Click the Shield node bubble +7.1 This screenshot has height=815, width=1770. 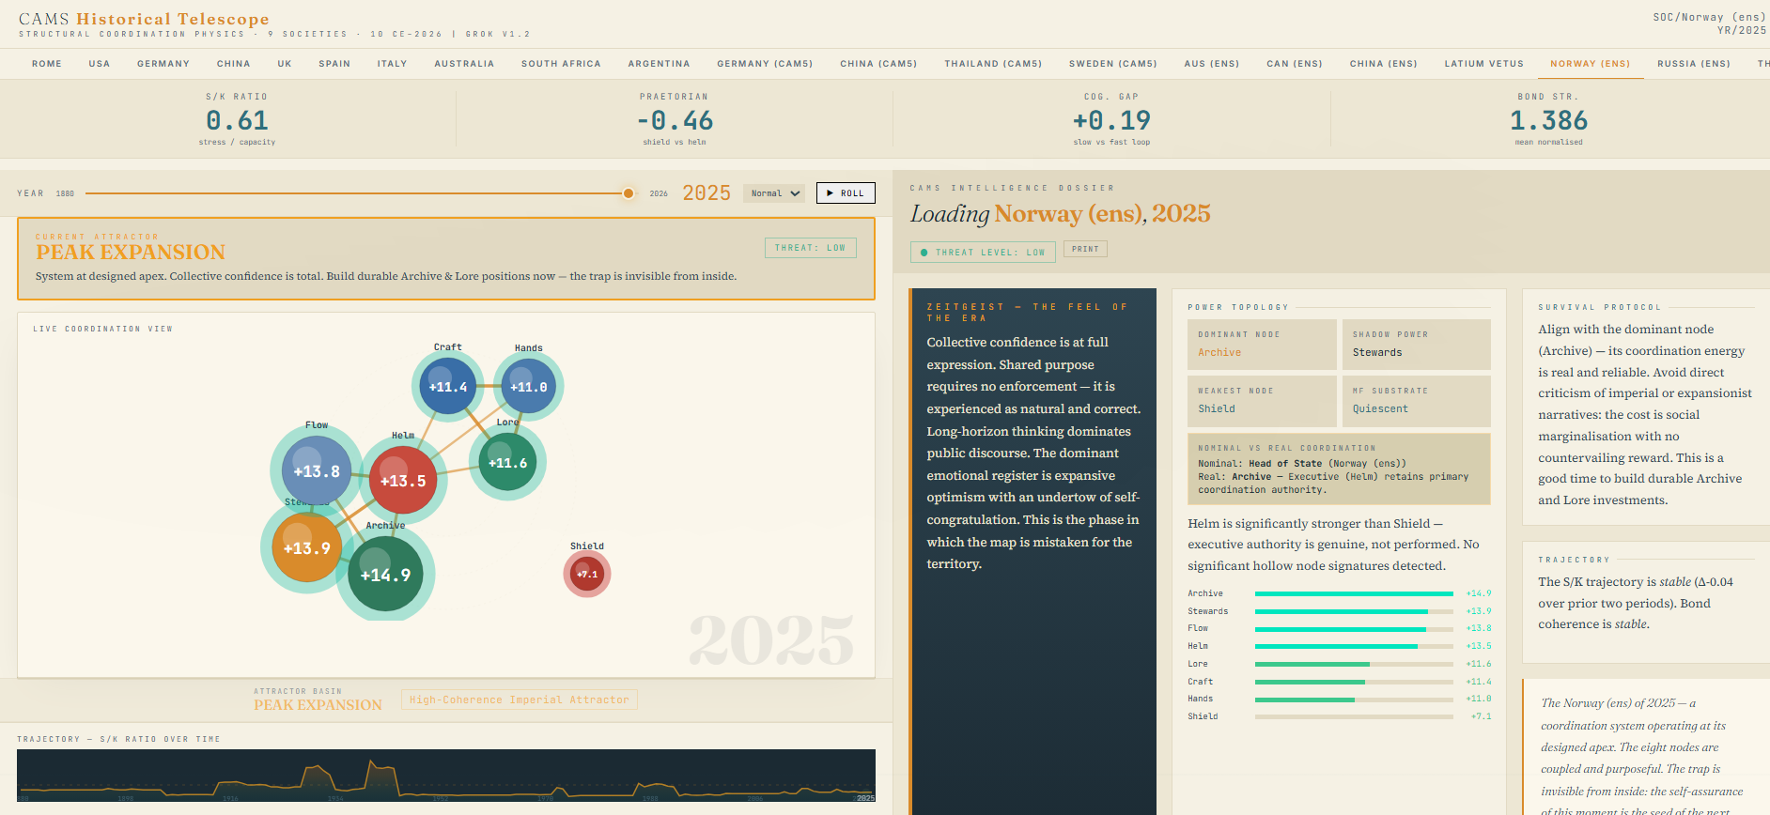pos(587,574)
